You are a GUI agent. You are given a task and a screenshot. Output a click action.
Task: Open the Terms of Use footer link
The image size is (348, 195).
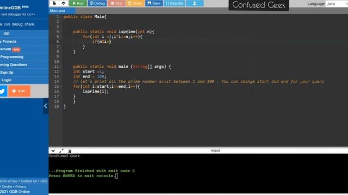pyautogui.click(x=9, y=181)
